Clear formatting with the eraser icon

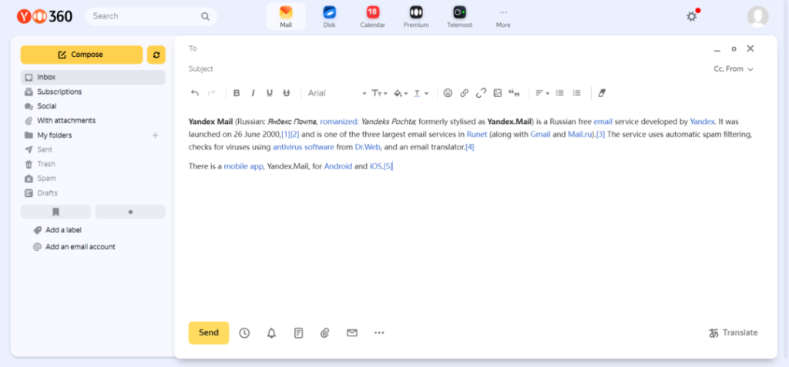[x=602, y=93]
